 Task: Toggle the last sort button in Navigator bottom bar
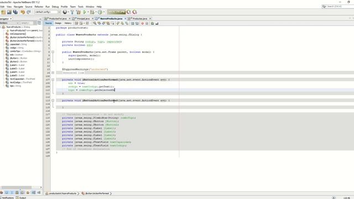[x=39, y=192]
